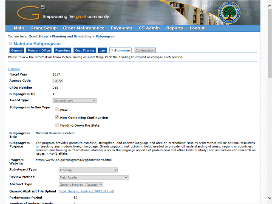272x204 pixels.
Task: Toggle the Non-Competing Continuation checkbox
Action: 57,117
